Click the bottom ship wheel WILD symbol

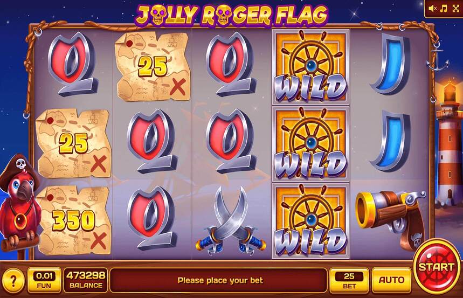310,220
